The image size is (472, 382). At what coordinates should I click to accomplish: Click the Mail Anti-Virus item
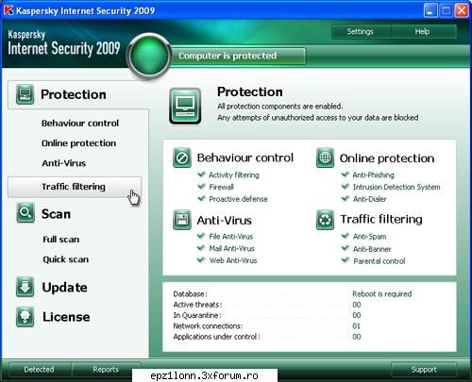pos(231,248)
